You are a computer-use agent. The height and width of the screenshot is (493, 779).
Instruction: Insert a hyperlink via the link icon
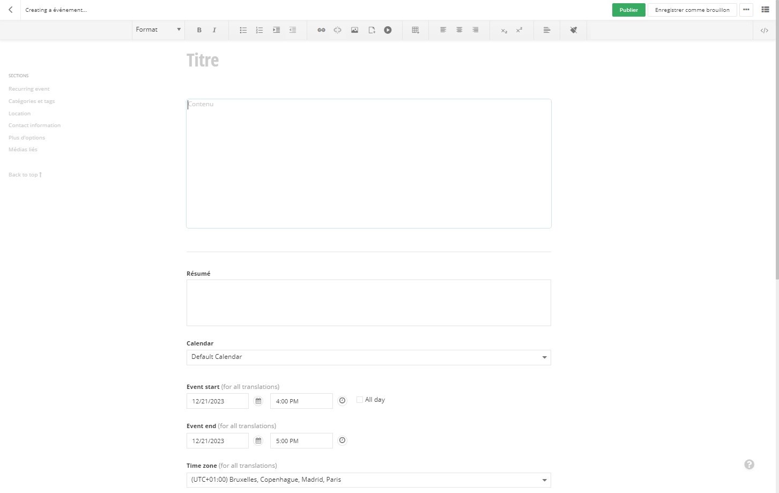[321, 30]
